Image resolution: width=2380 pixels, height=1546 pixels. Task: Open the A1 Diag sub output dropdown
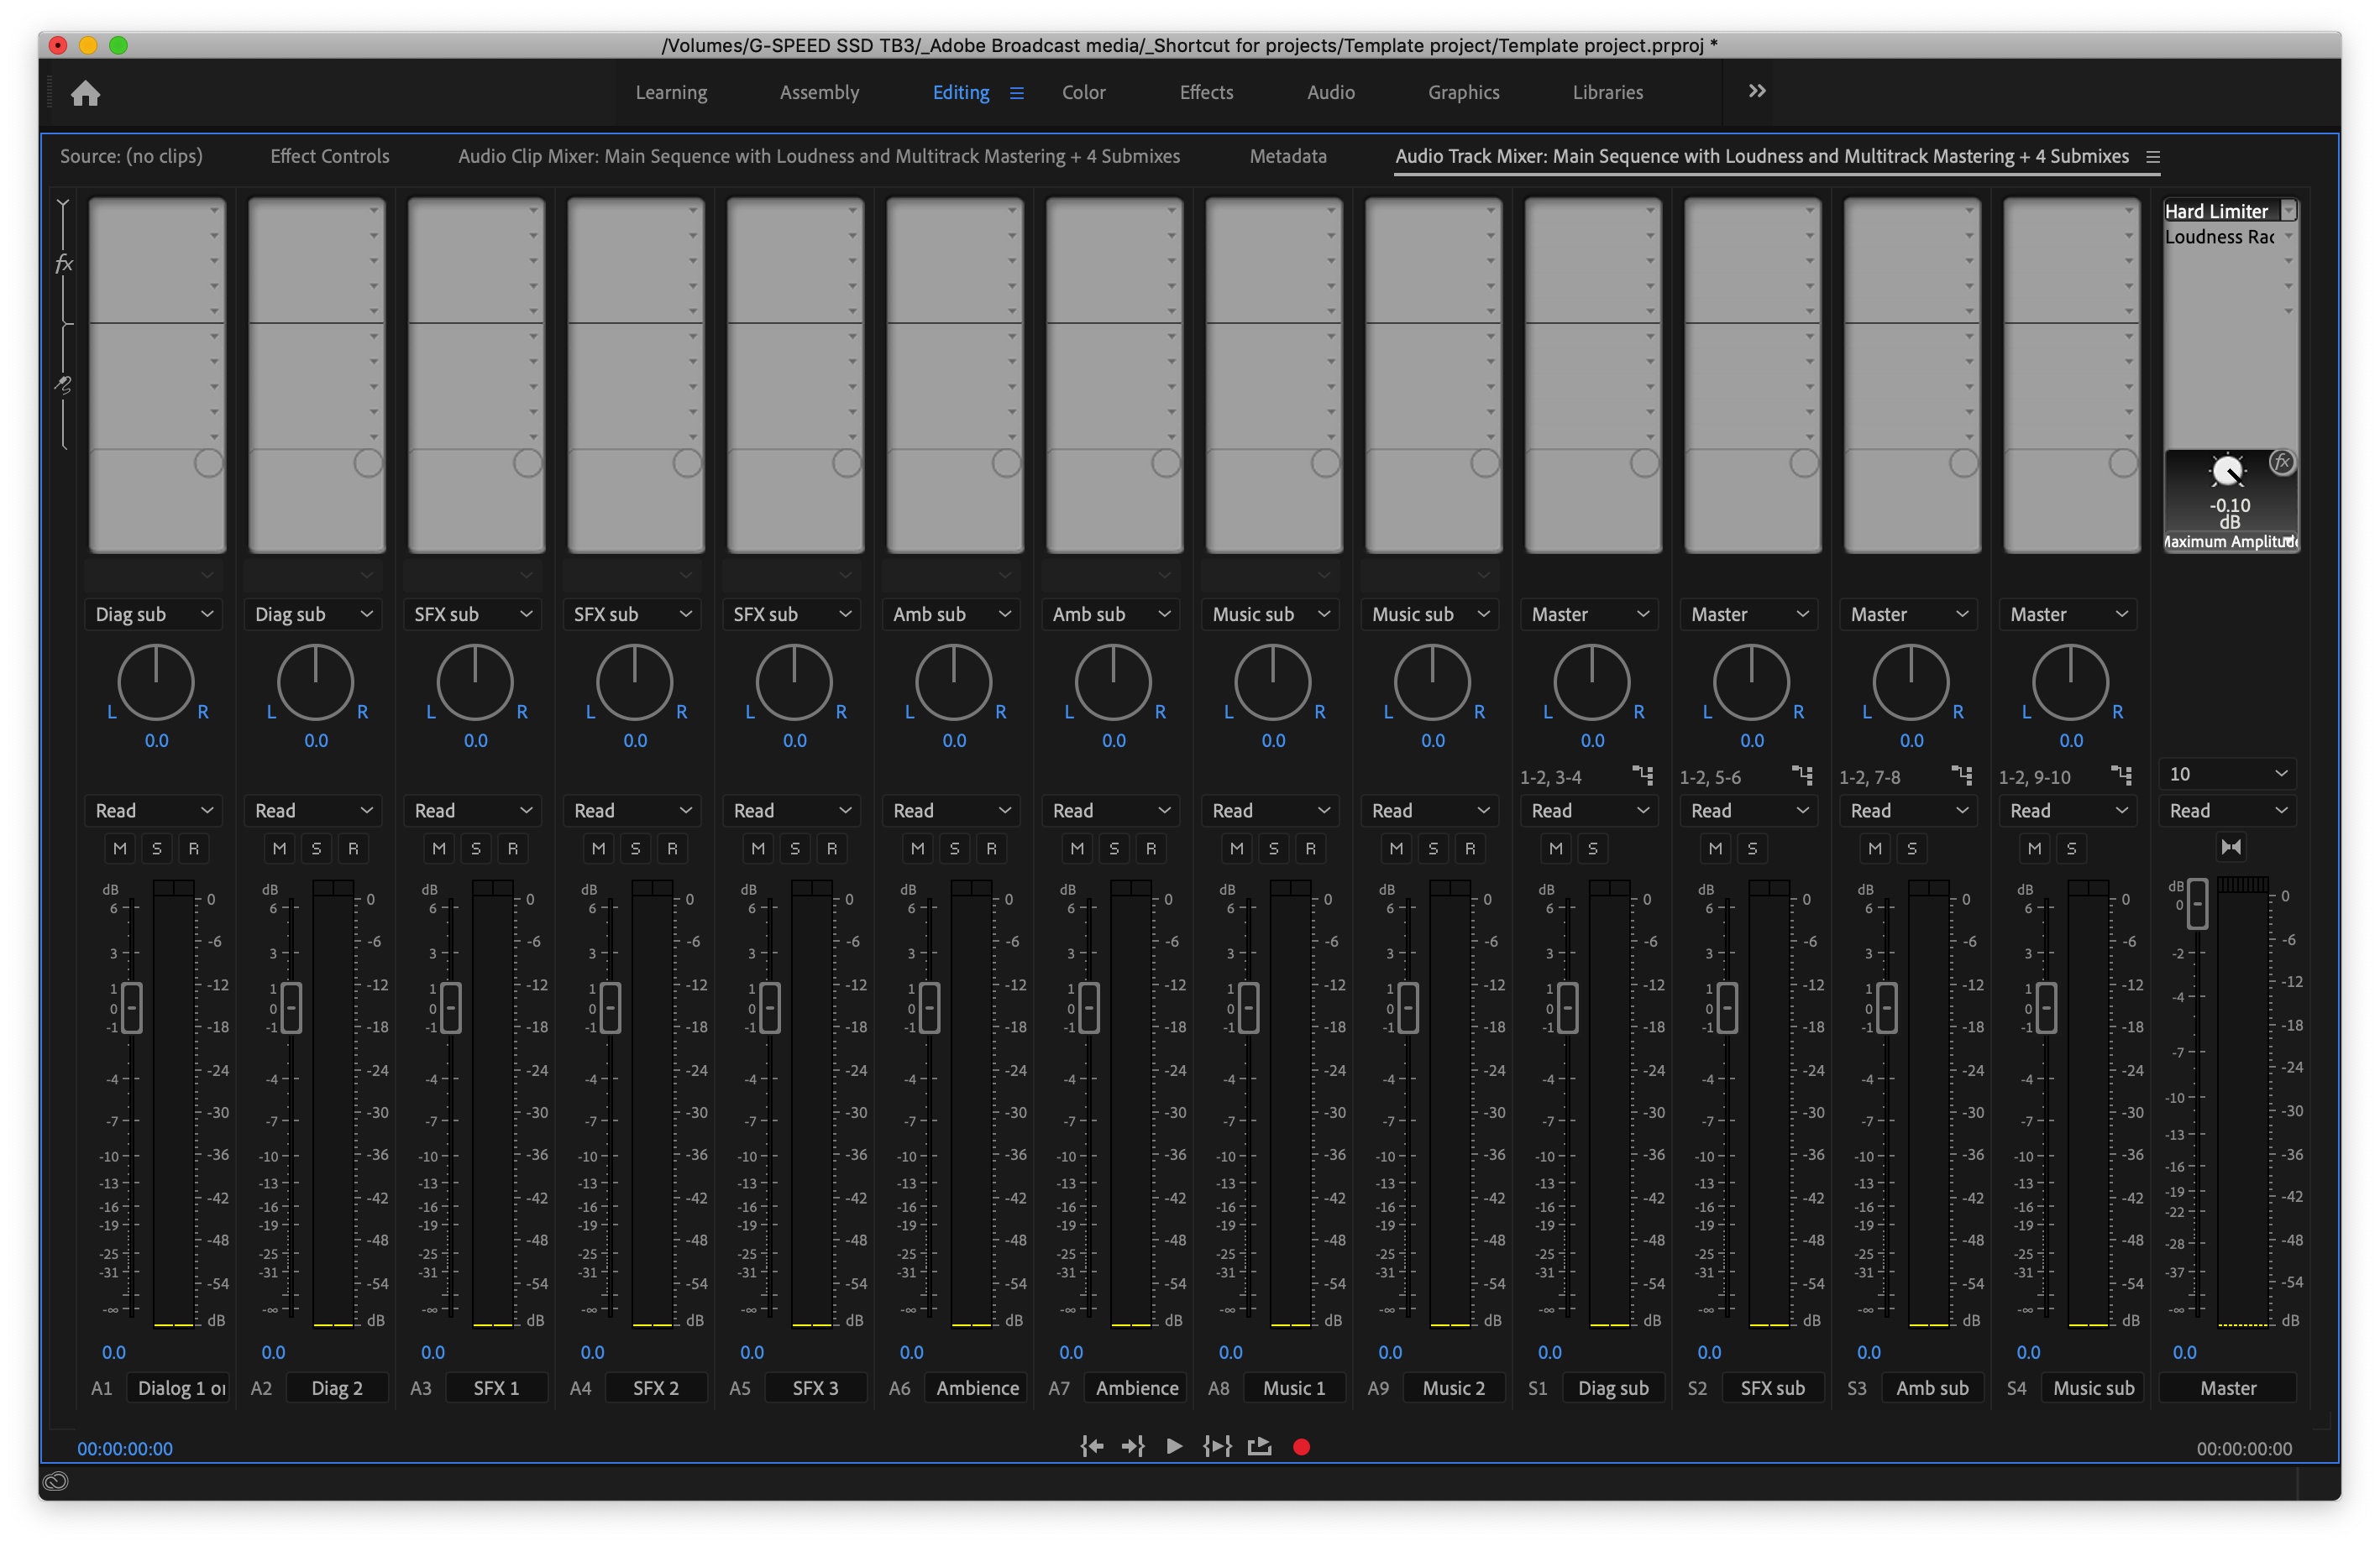154,614
